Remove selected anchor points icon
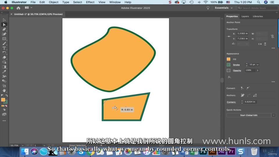The width and height of the screenshot is (279, 157). pos(242,95)
